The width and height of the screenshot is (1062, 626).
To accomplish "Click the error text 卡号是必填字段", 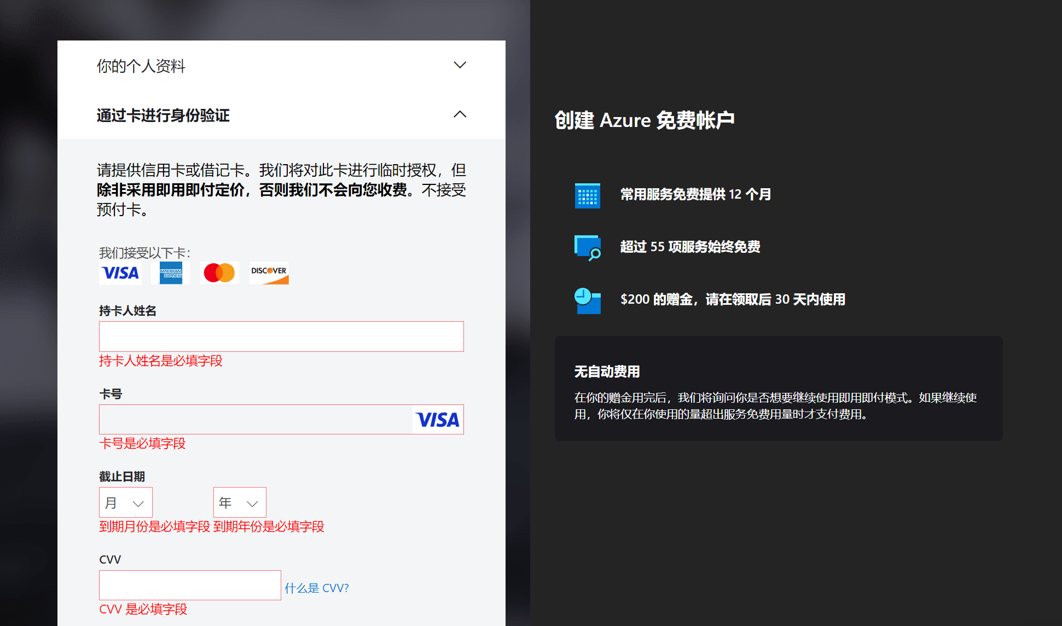I will pyautogui.click(x=142, y=444).
